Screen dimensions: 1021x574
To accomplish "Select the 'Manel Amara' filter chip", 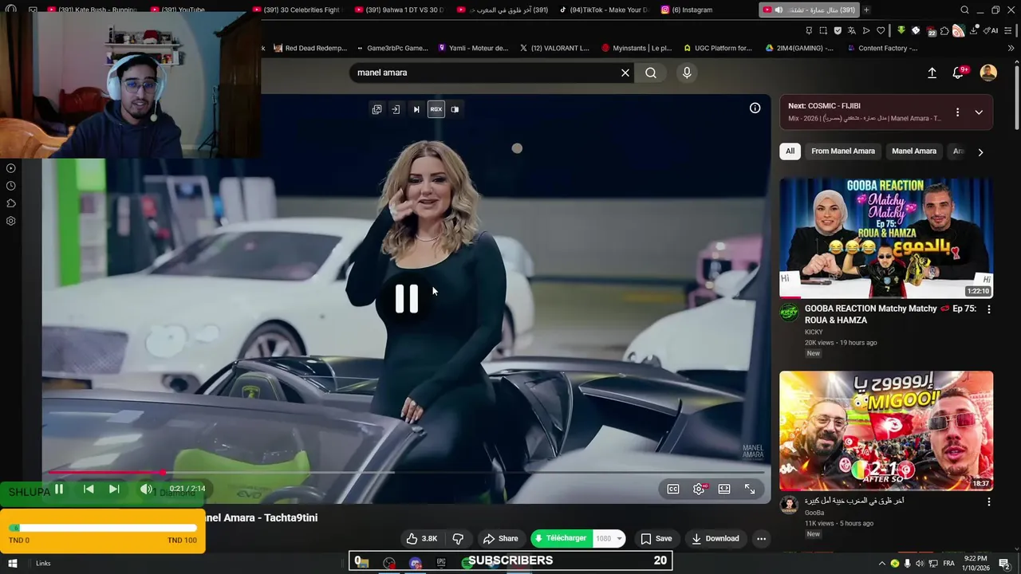I will 914,151.
